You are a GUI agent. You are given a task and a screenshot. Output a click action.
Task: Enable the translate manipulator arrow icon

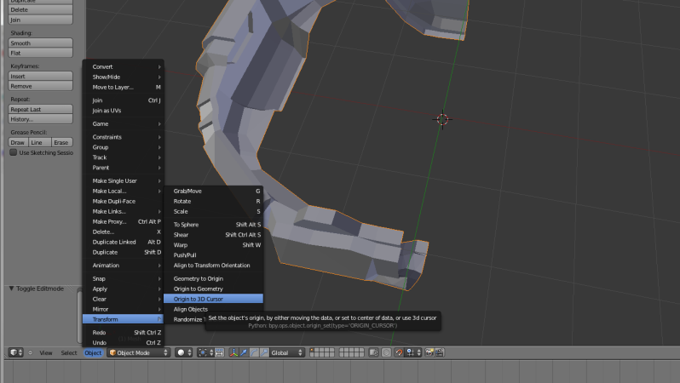coord(244,352)
